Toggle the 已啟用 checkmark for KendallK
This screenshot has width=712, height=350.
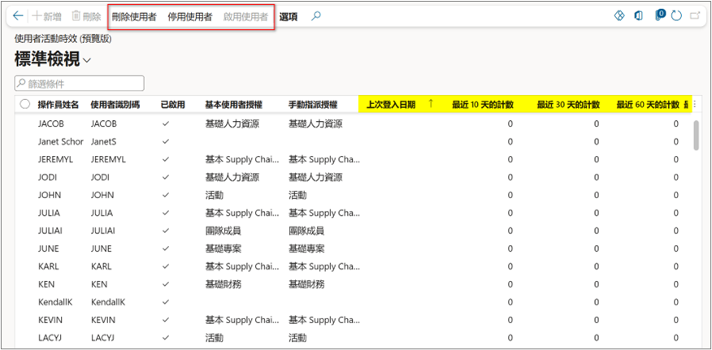[166, 302]
